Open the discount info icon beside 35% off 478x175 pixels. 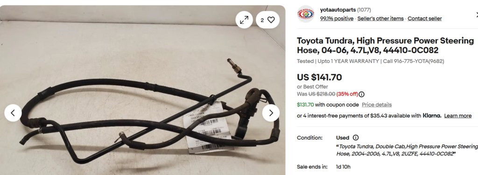[362, 94]
